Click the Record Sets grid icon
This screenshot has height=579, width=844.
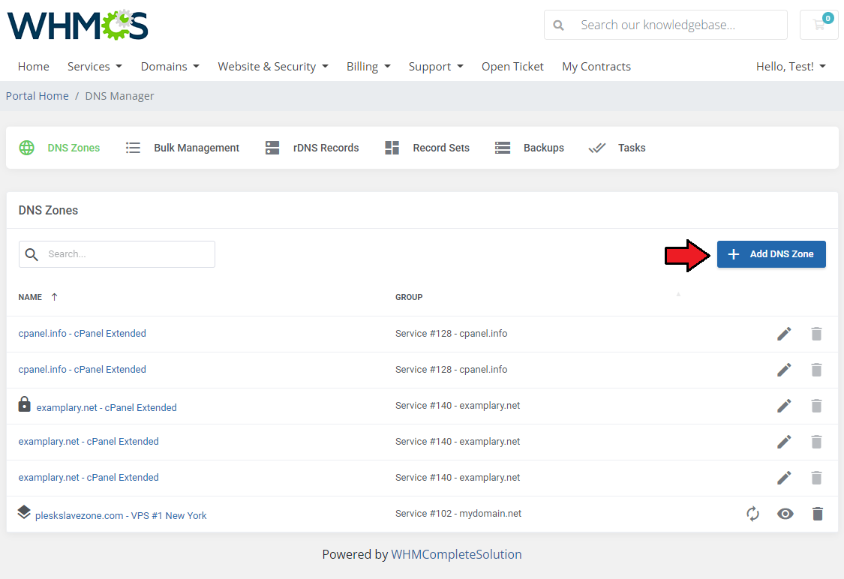pyautogui.click(x=392, y=148)
